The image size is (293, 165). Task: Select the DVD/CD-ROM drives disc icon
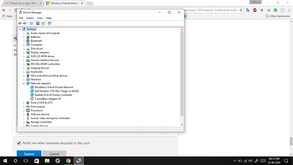pos(28,56)
